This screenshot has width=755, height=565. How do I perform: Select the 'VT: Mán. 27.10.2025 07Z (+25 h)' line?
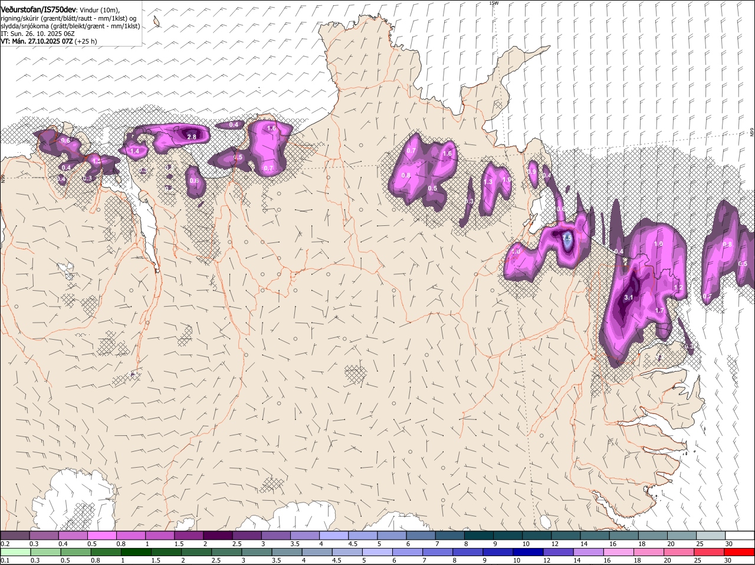(x=49, y=41)
